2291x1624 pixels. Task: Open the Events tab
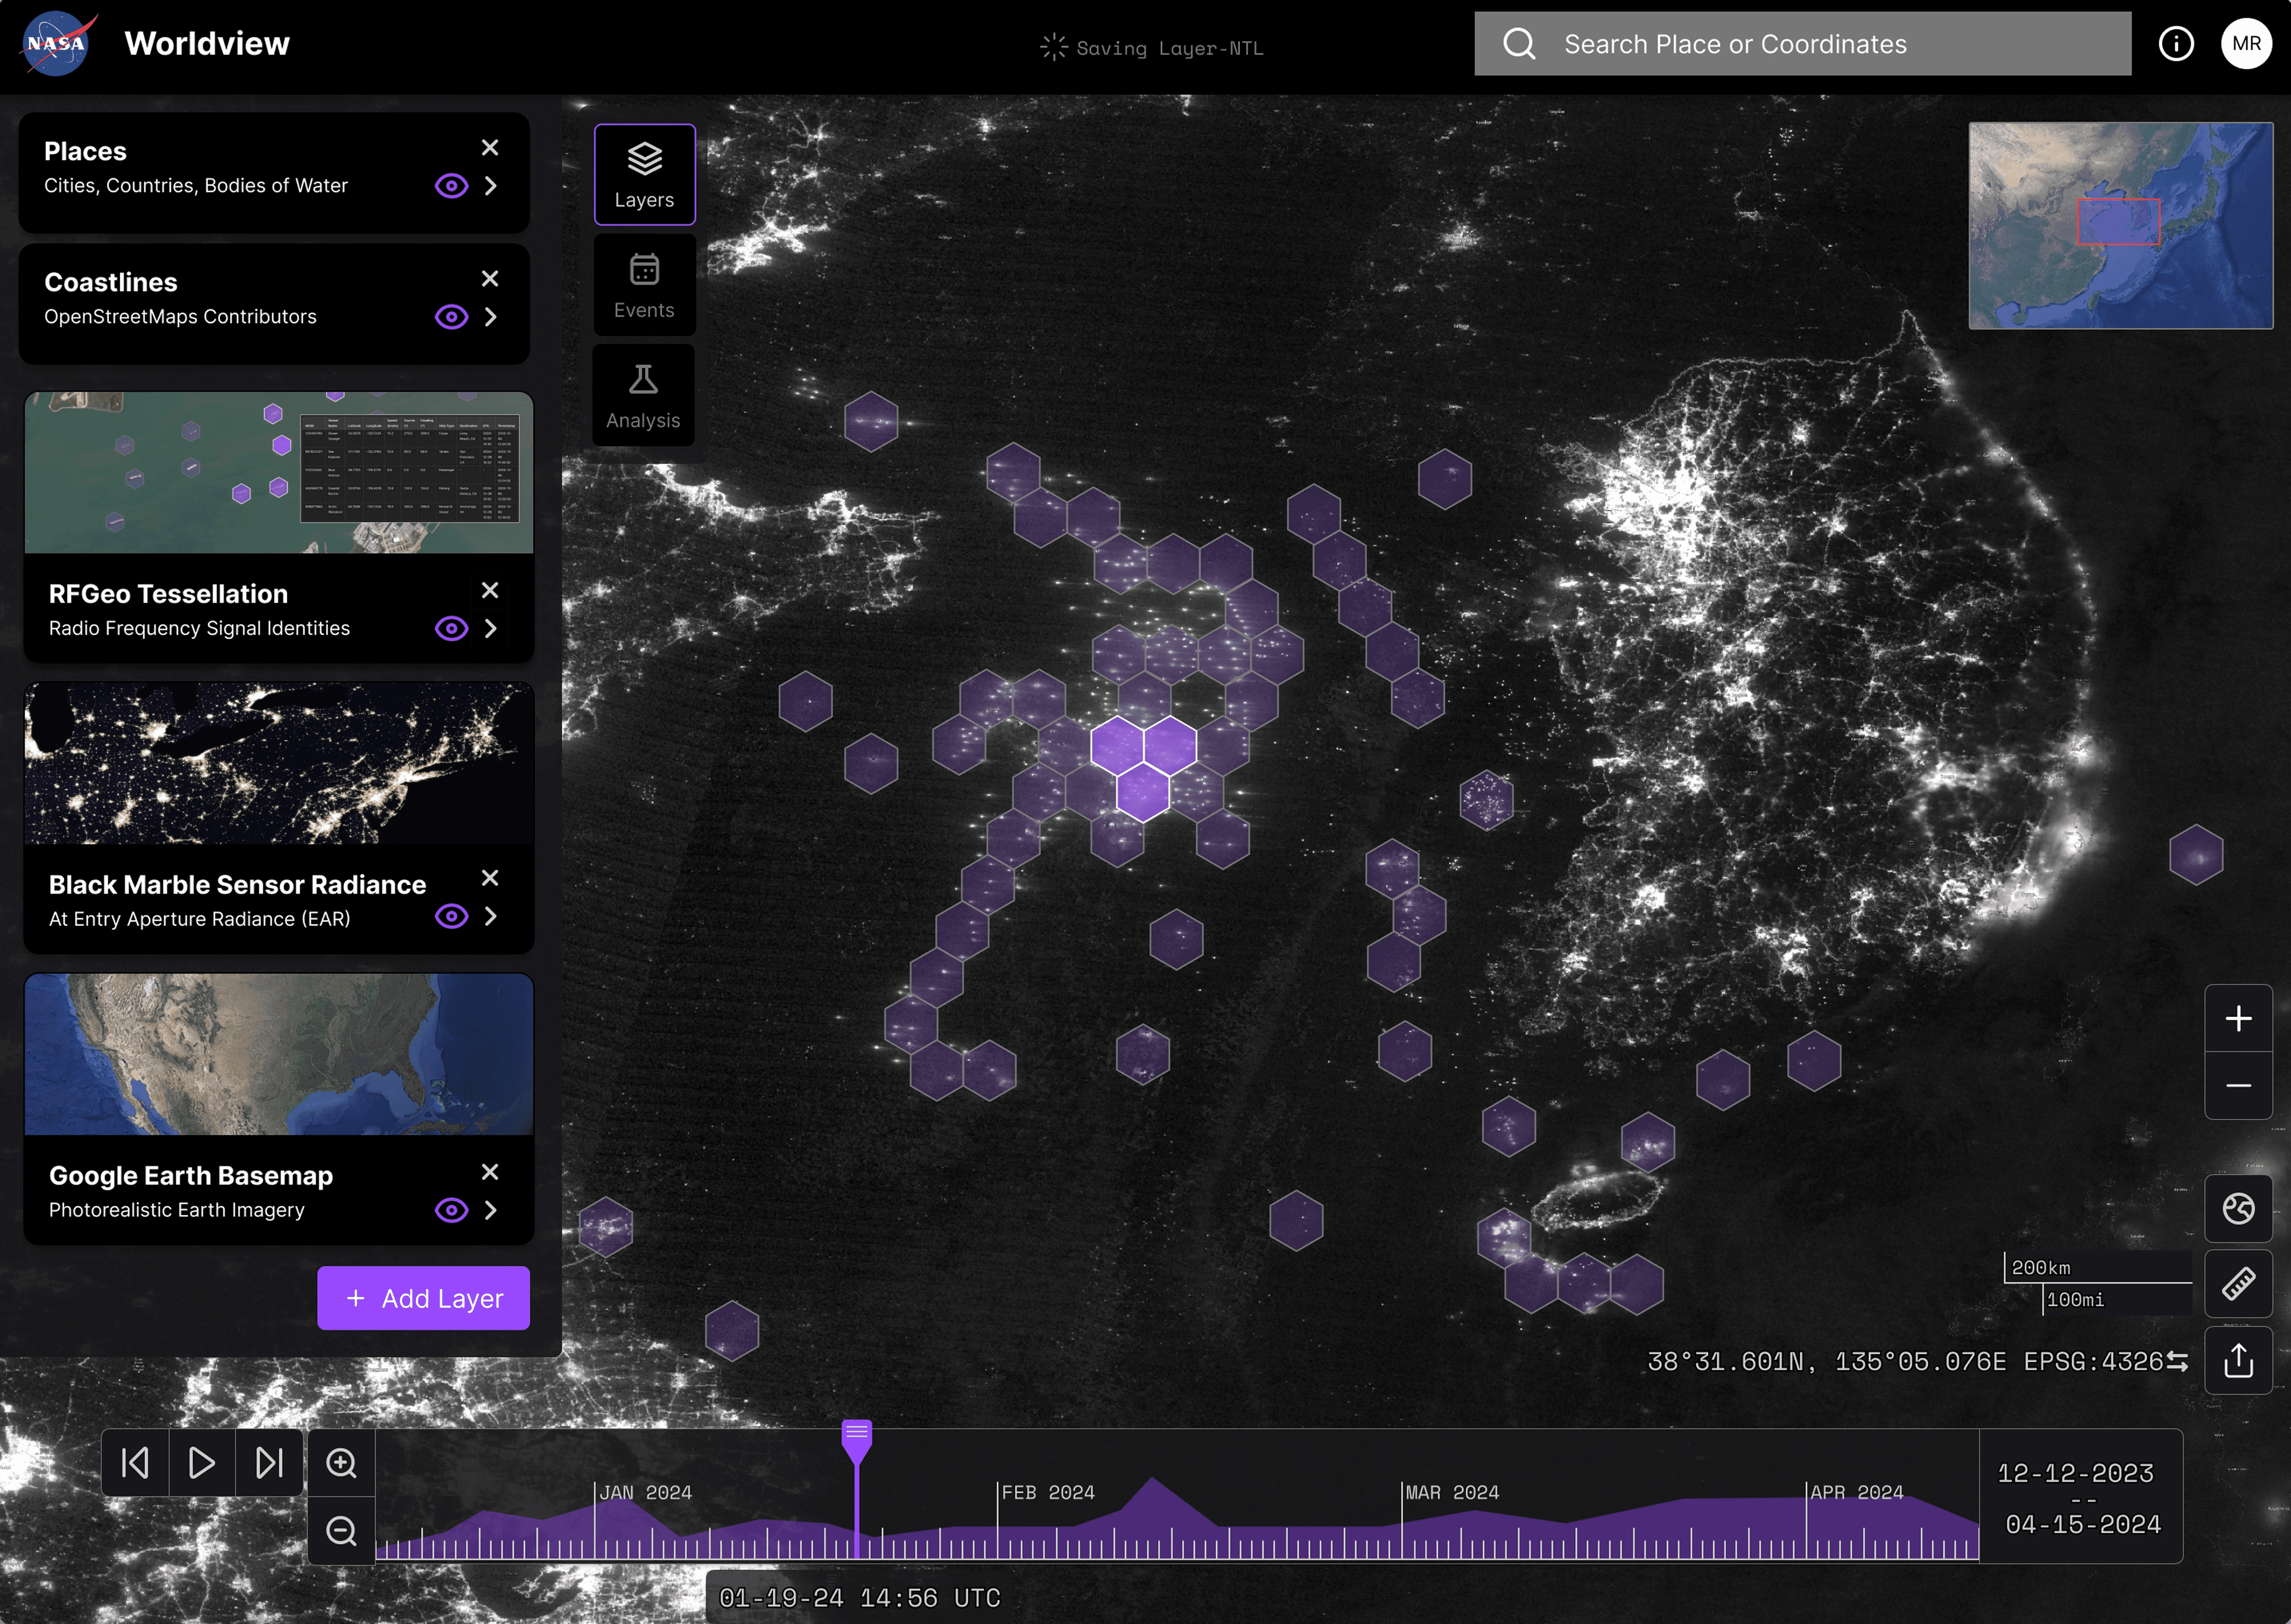(644, 286)
